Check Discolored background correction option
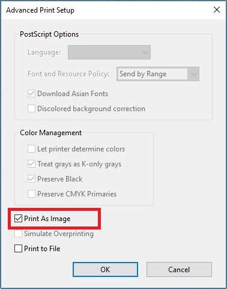 (x=31, y=109)
